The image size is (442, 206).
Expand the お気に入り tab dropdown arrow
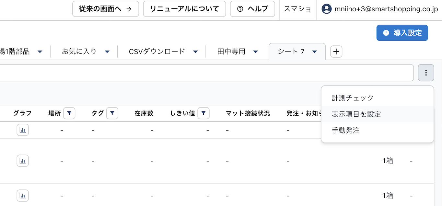coord(107,52)
